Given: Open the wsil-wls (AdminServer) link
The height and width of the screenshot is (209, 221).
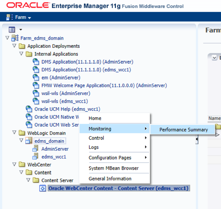Looking at the screenshot, I should (x=66, y=94).
